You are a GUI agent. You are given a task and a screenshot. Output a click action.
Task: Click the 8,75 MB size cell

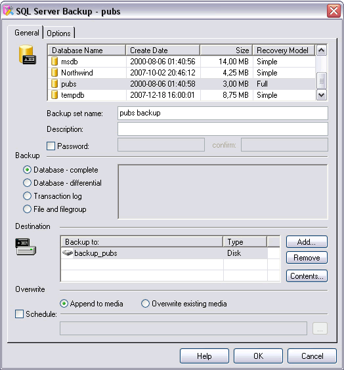tap(236, 95)
